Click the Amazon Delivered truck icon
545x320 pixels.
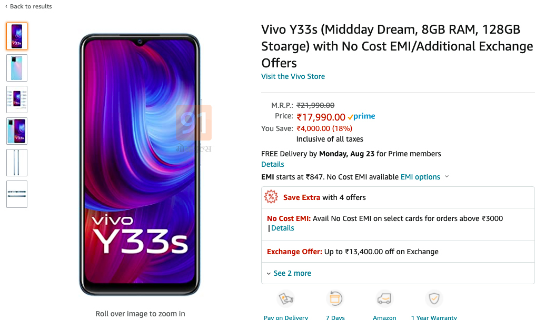[384, 298]
